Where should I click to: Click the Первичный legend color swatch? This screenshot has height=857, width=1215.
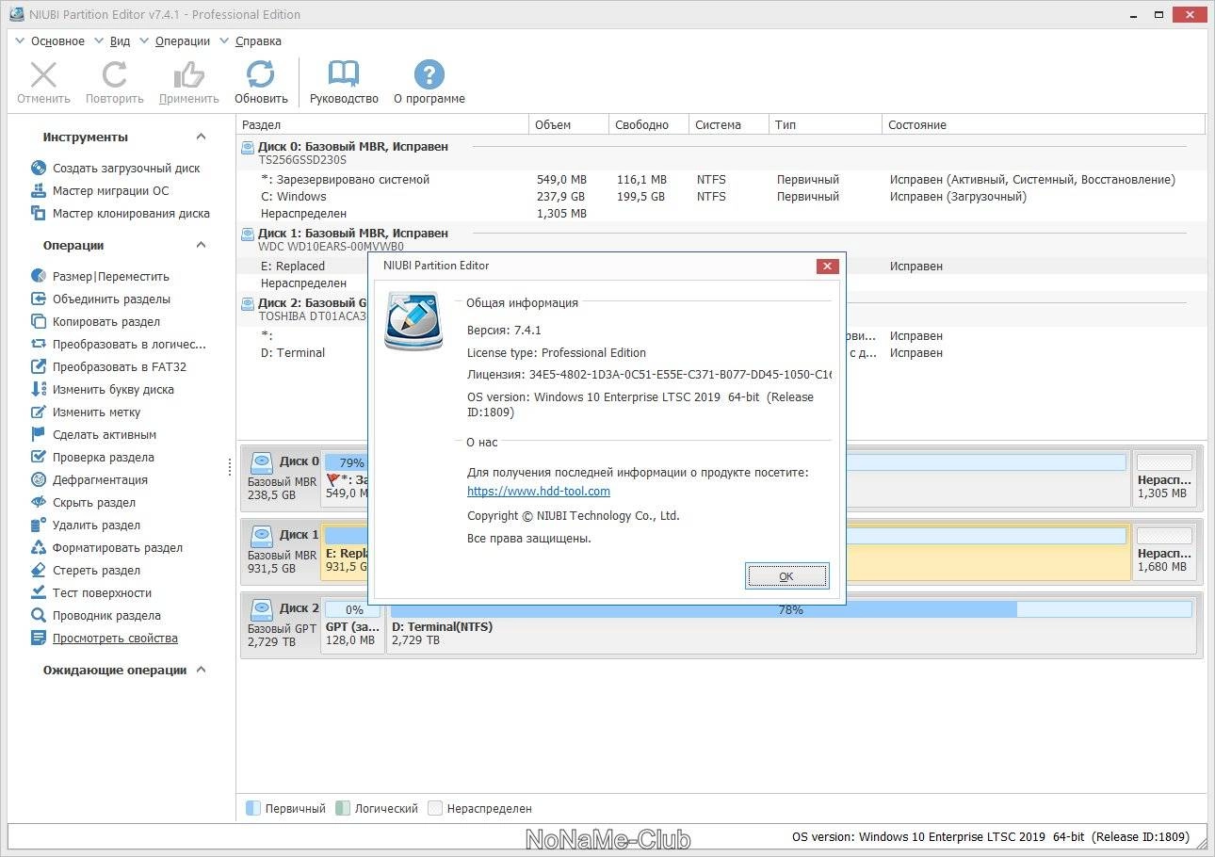[252, 808]
